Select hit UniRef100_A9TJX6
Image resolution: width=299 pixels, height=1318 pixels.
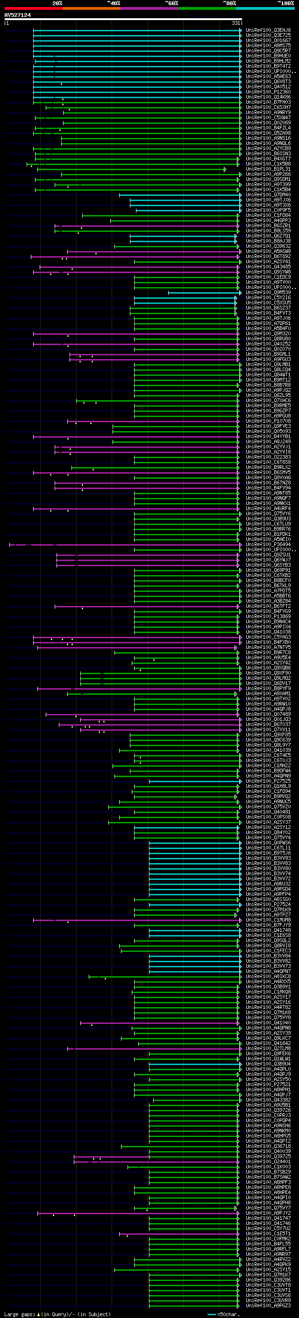click(x=268, y=200)
